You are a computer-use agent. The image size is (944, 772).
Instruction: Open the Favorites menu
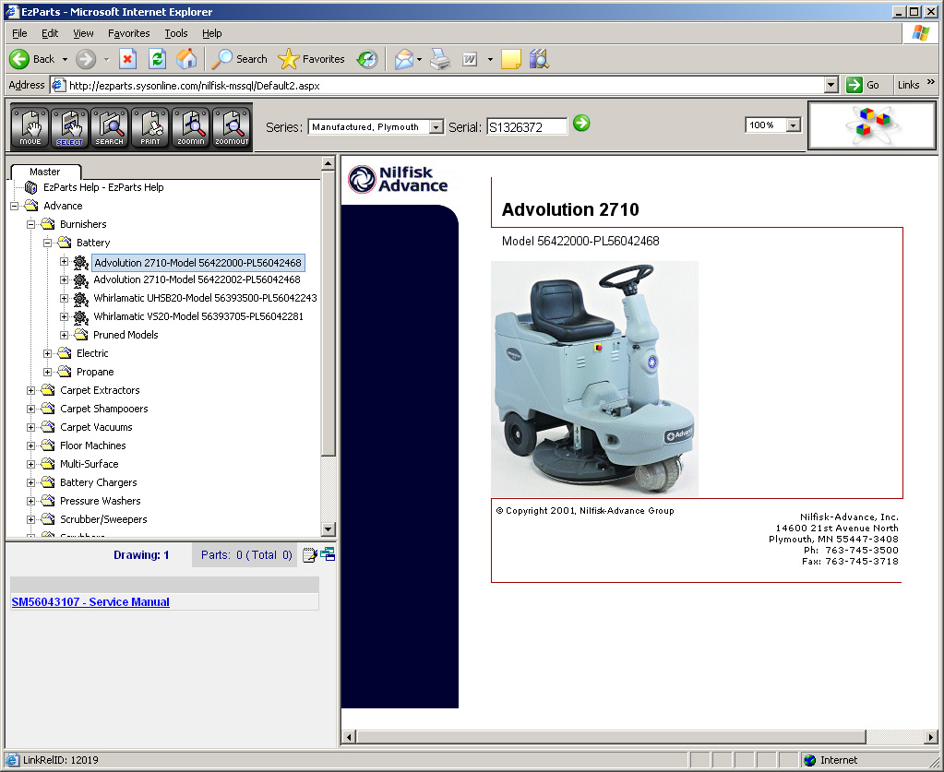pyautogui.click(x=129, y=33)
